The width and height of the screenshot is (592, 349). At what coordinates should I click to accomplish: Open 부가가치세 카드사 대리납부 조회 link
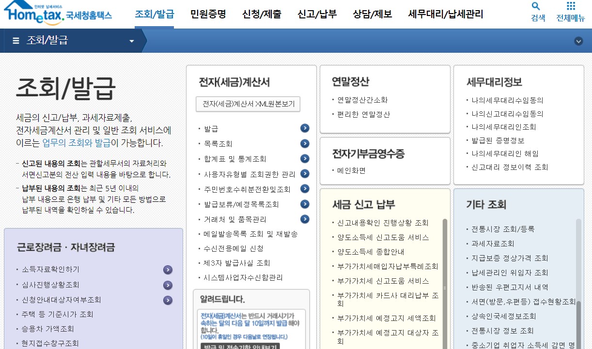click(388, 299)
